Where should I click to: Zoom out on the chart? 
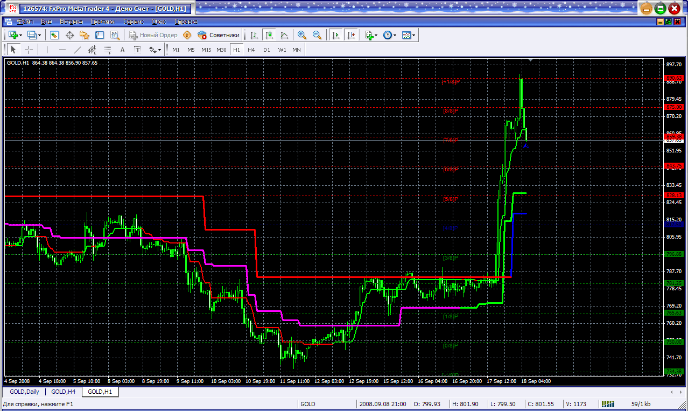(317, 35)
